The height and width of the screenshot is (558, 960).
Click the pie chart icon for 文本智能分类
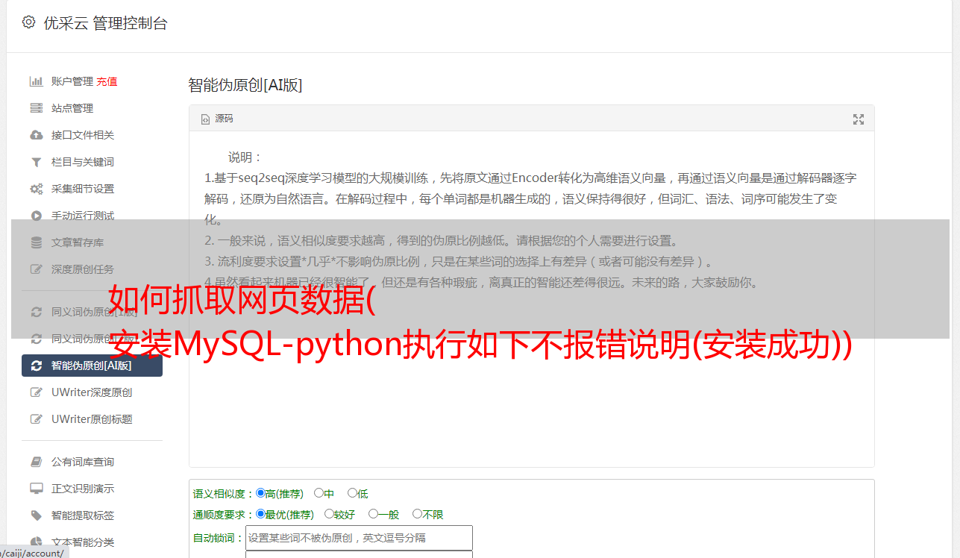coord(36,542)
